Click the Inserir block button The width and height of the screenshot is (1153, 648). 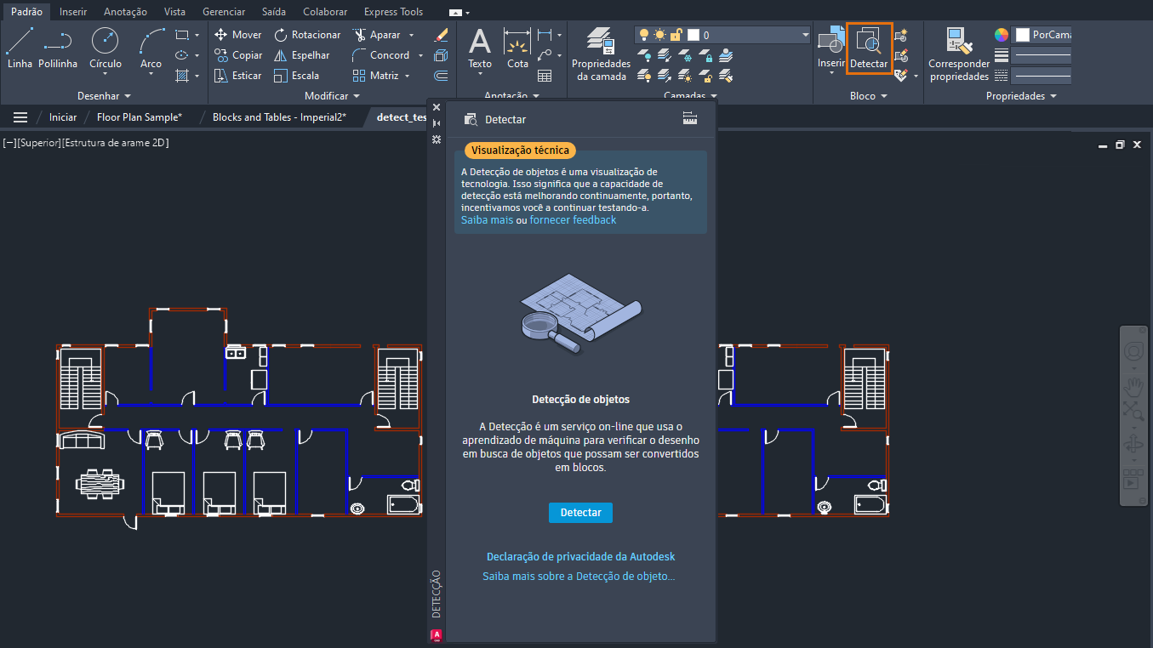pos(831,48)
